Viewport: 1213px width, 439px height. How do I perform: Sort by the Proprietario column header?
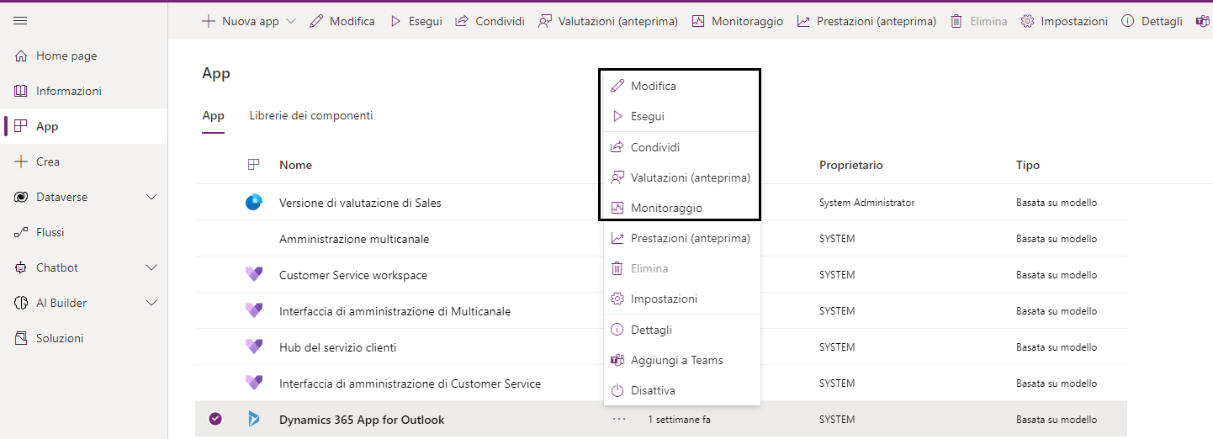click(x=851, y=165)
